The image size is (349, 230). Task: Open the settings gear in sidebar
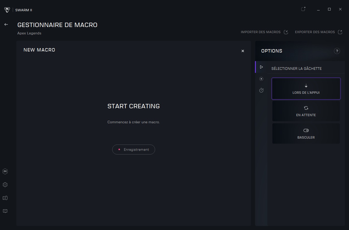[5, 185]
